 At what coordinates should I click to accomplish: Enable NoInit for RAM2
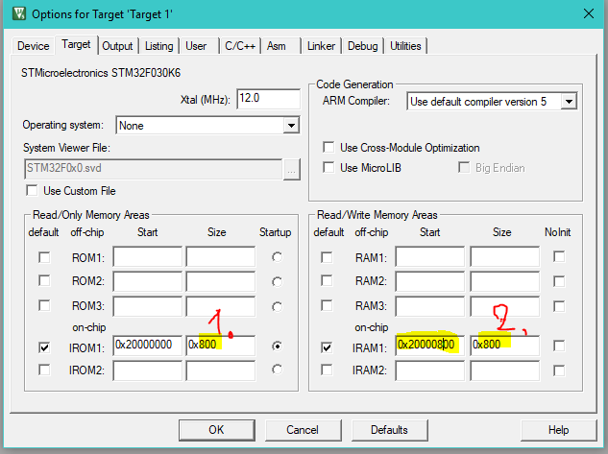click(x=559, y=281)
